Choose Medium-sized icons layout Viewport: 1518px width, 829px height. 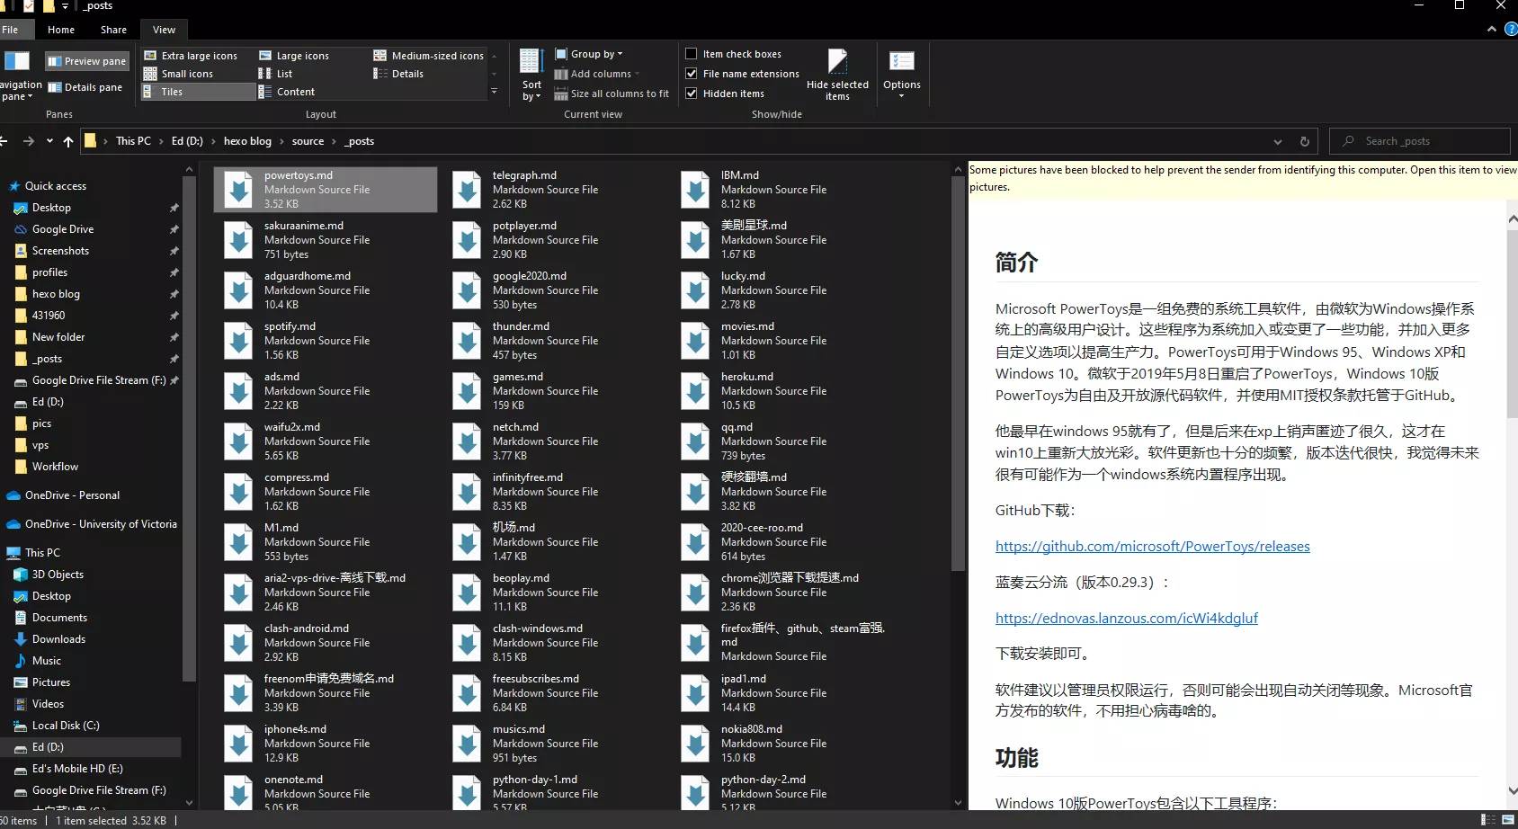coord(428,56)
